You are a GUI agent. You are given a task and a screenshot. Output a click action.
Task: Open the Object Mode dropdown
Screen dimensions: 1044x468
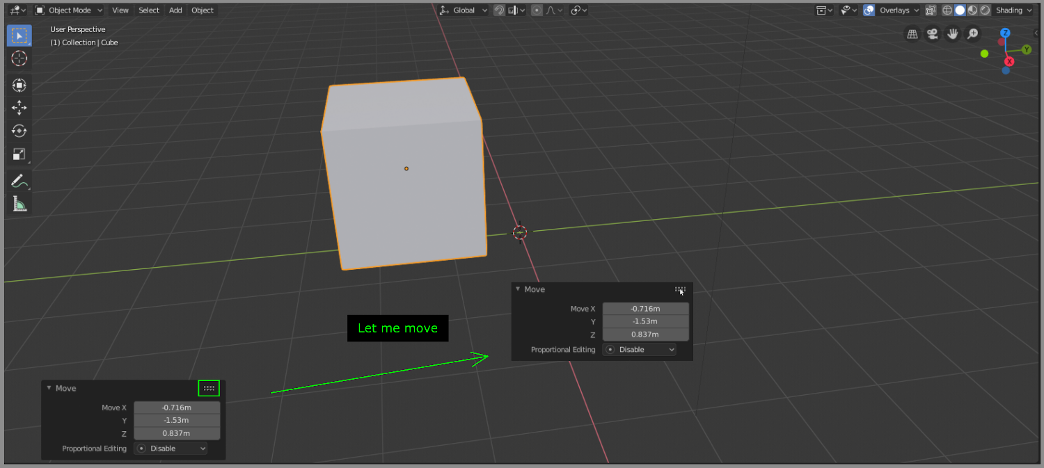coord(69,10)
